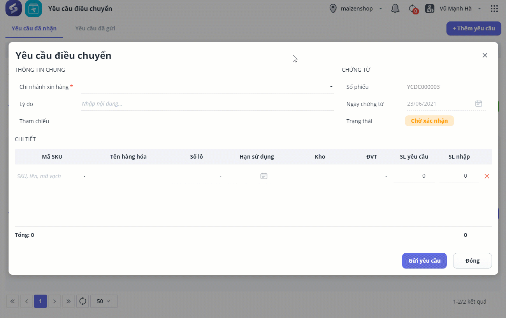
Task: Click the notification bell icon
Action: tap(395, 9)
